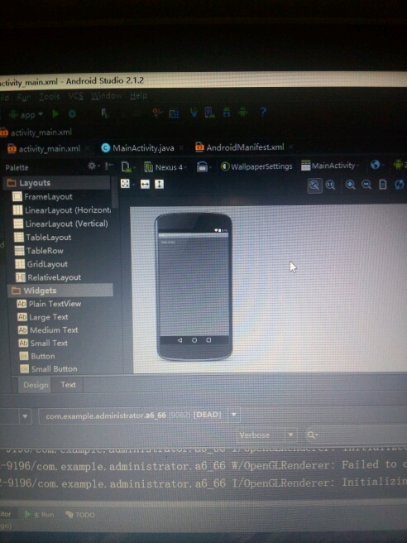
Task: Toggle layout width icon
Action: click(145, 185)
